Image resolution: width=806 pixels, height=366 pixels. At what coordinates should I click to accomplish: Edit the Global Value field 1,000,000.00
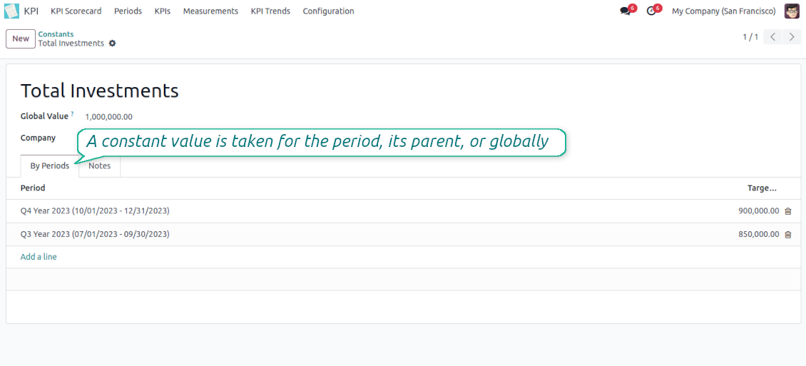pos(109,117)
